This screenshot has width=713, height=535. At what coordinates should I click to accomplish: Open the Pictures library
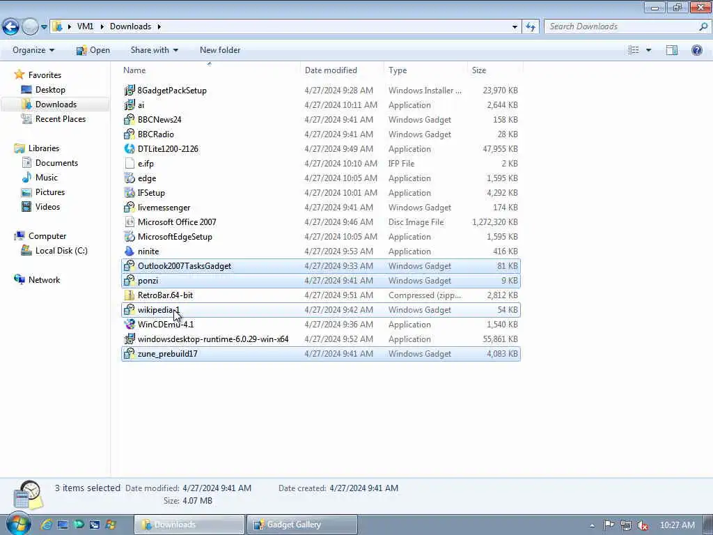50,192
